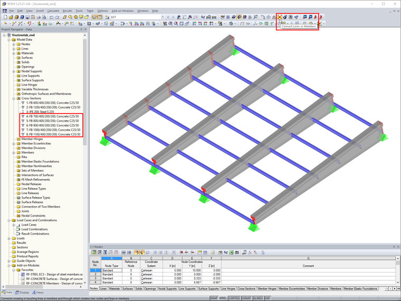Select Connection of Two Members item
The height and width of the screenshot is (301, 401).
[x=41, y=207]
